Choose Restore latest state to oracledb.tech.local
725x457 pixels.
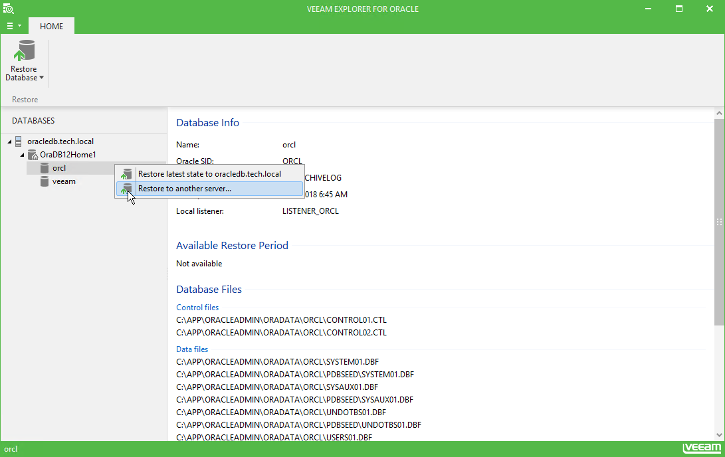tap(210, 174)
